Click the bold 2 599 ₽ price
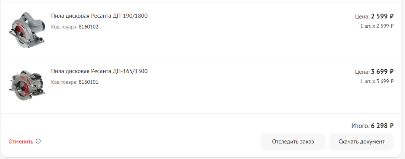Viewport: 405px width, 159px height. click(382, 16)
